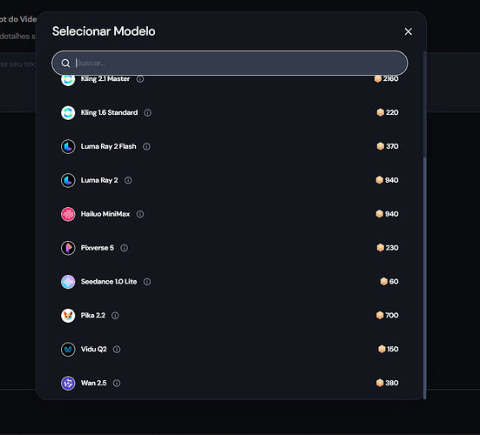Viewport: 480px width, 435px height.
Task: View Hailuo MiniMax info tooltip icon
Action: pyautogui.click(x=140, y=214)
